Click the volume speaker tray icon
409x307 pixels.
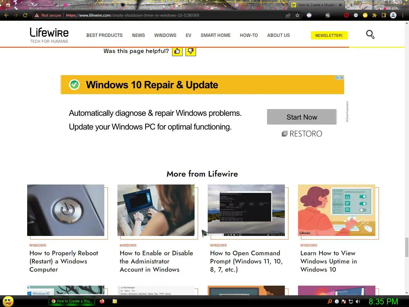coord(358,301)
